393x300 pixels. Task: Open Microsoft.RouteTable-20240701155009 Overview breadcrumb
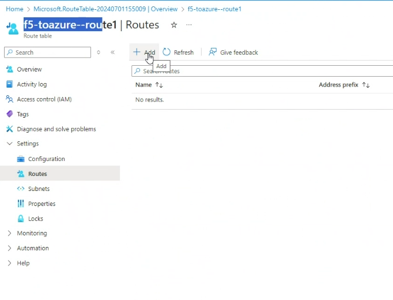[x=105, y=9]
